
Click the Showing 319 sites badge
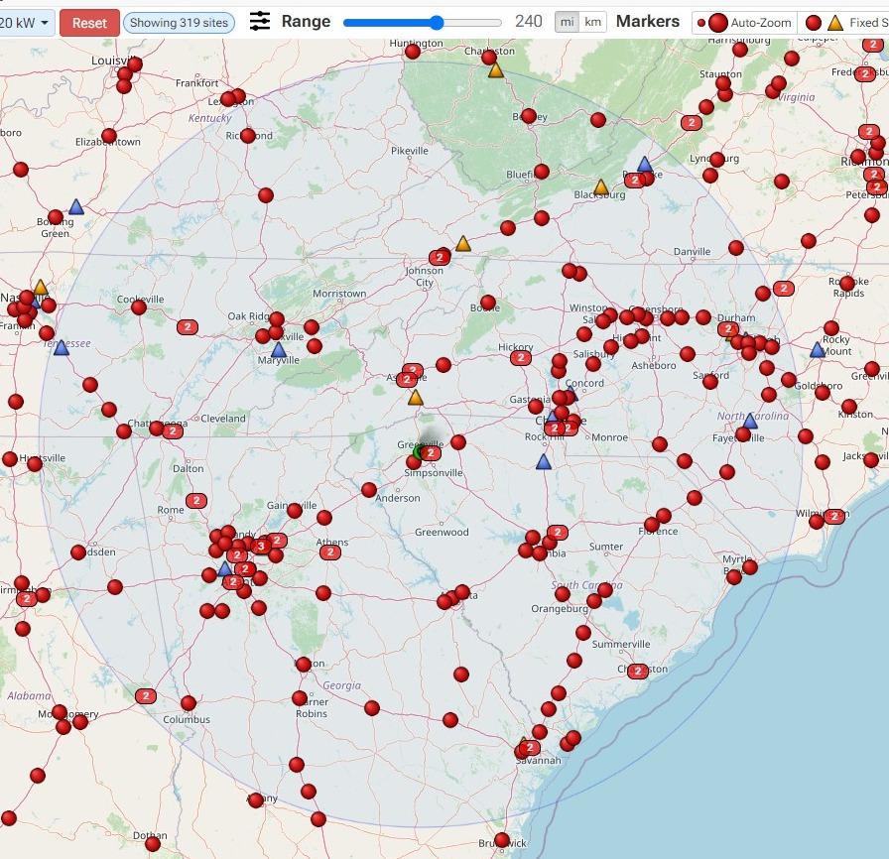tap(179, 23)
